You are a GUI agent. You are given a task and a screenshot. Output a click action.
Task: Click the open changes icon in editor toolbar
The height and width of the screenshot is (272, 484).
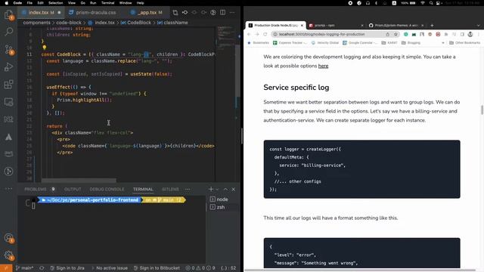pyautogui.click(x=175, y=12)
